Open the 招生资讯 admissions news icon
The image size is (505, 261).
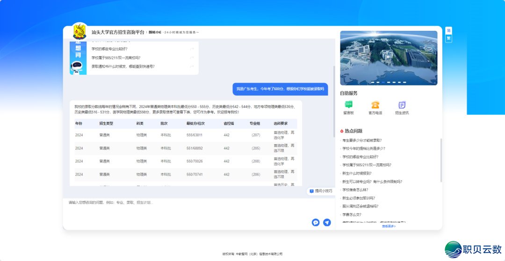pos(402,105)
